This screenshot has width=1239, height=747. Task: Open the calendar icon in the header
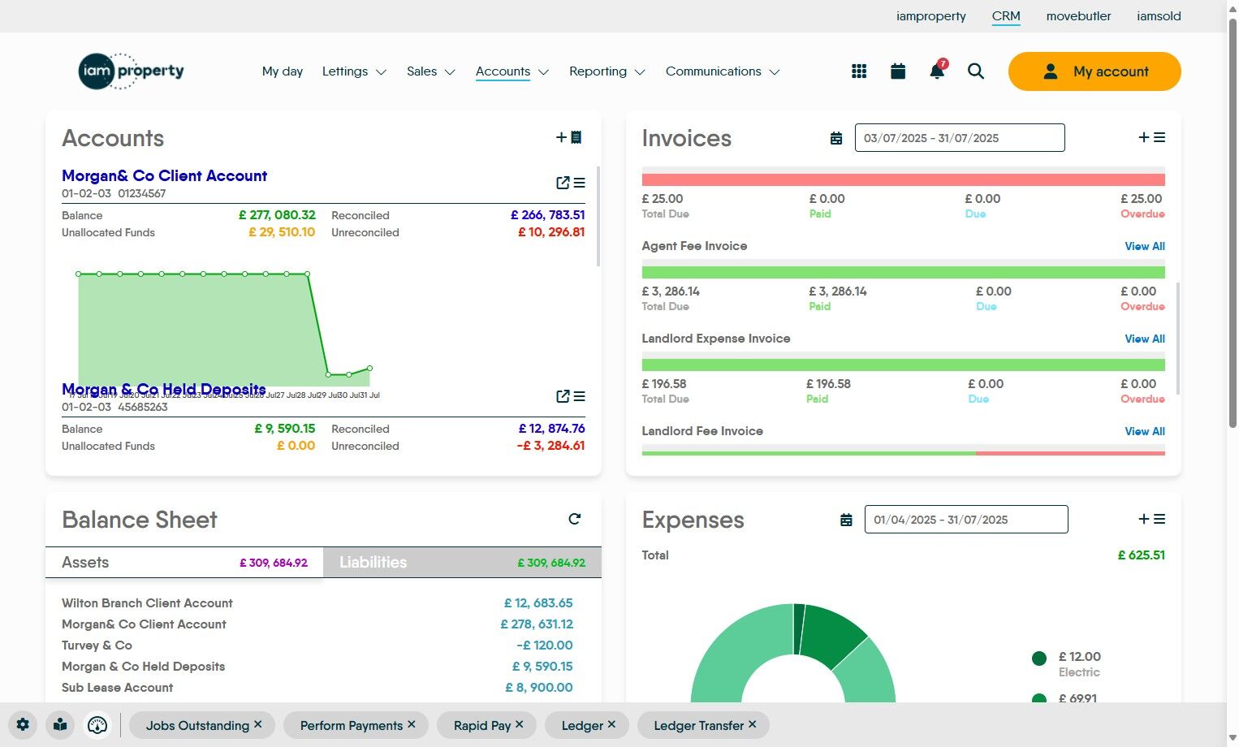pyautogui.click(x=898, y=71)
